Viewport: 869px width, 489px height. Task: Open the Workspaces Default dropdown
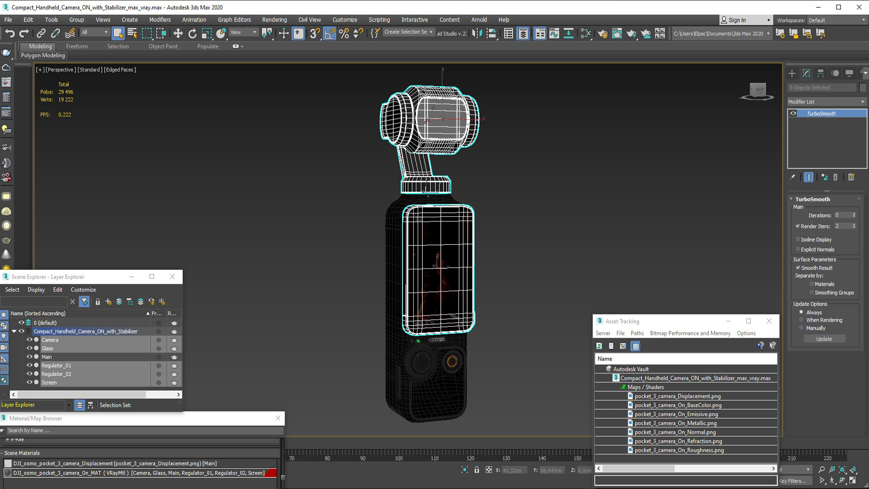click(x=837, y=20)
